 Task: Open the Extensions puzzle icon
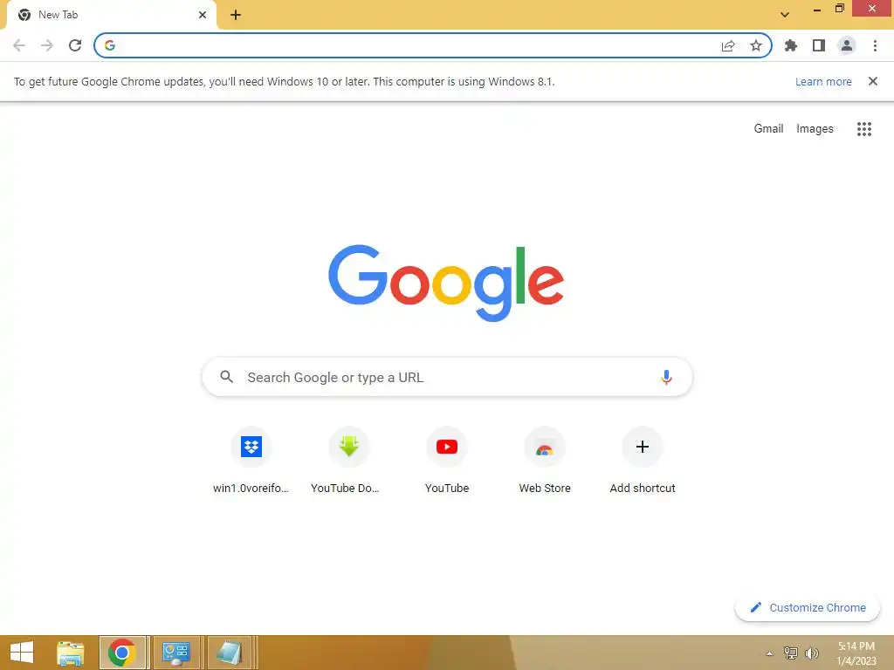pos(791,45)
